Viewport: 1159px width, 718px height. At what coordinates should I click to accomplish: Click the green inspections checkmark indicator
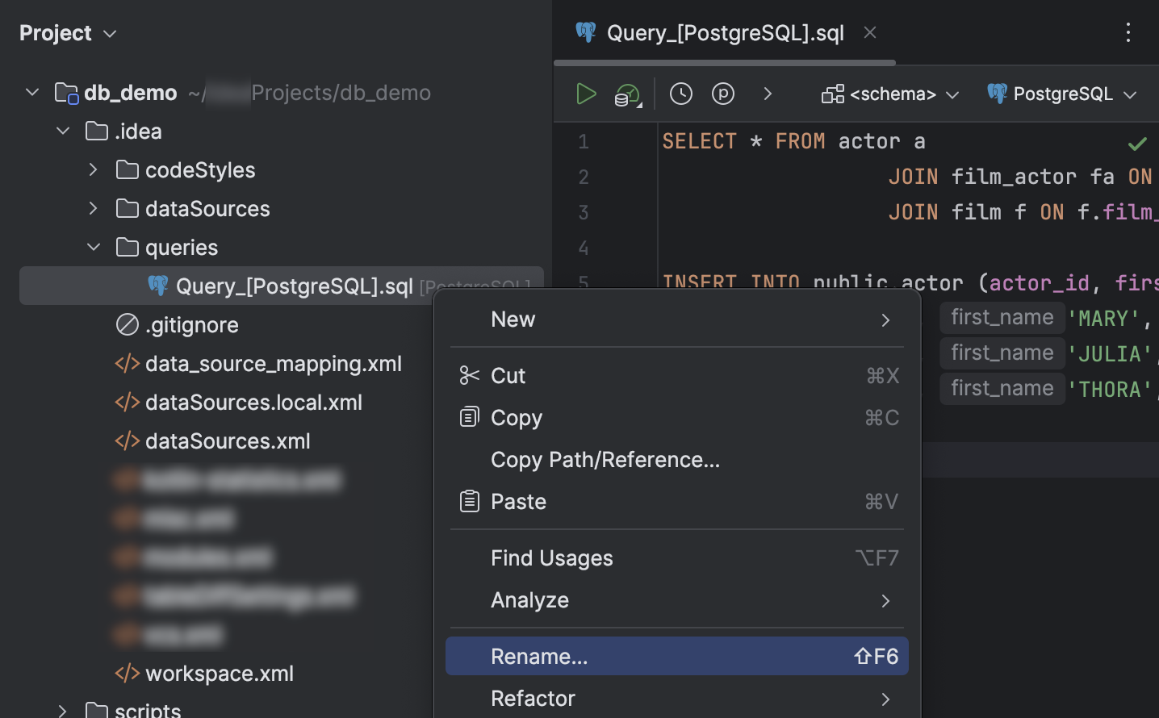pos(1136,145)
